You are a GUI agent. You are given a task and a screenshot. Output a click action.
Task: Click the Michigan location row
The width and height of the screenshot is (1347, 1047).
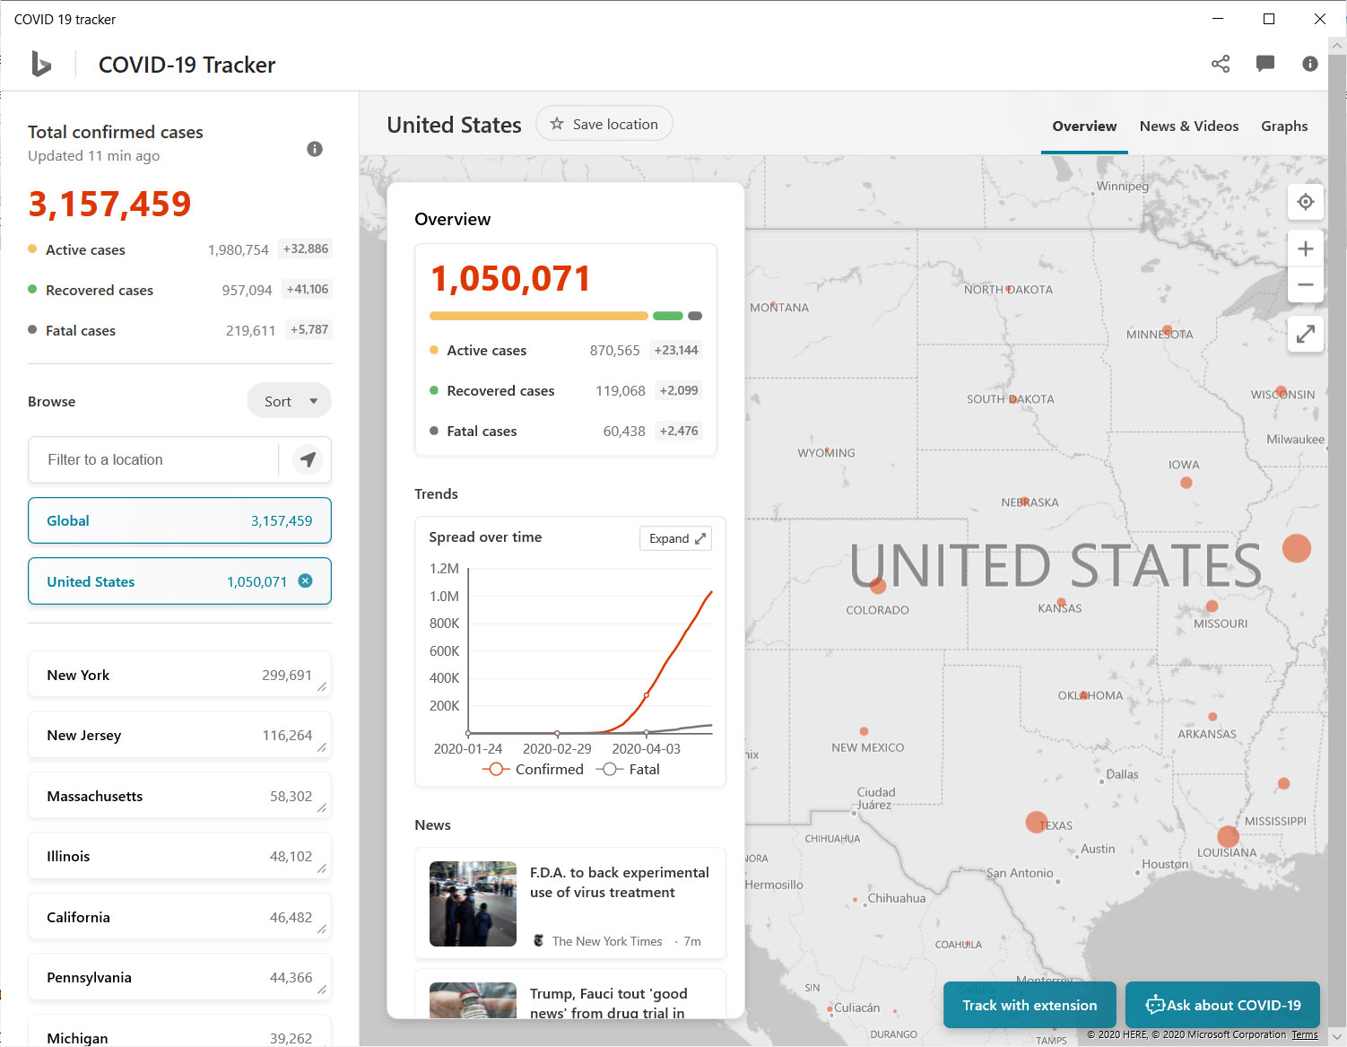point(179,1031)
